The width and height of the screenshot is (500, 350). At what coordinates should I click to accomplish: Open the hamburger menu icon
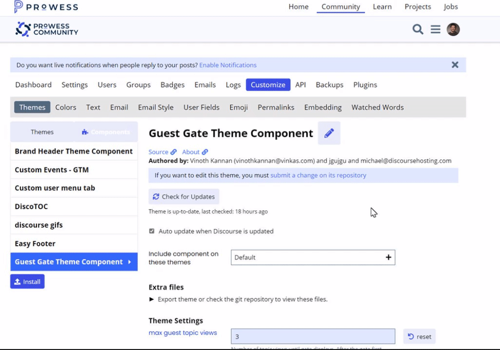(435, 29)
